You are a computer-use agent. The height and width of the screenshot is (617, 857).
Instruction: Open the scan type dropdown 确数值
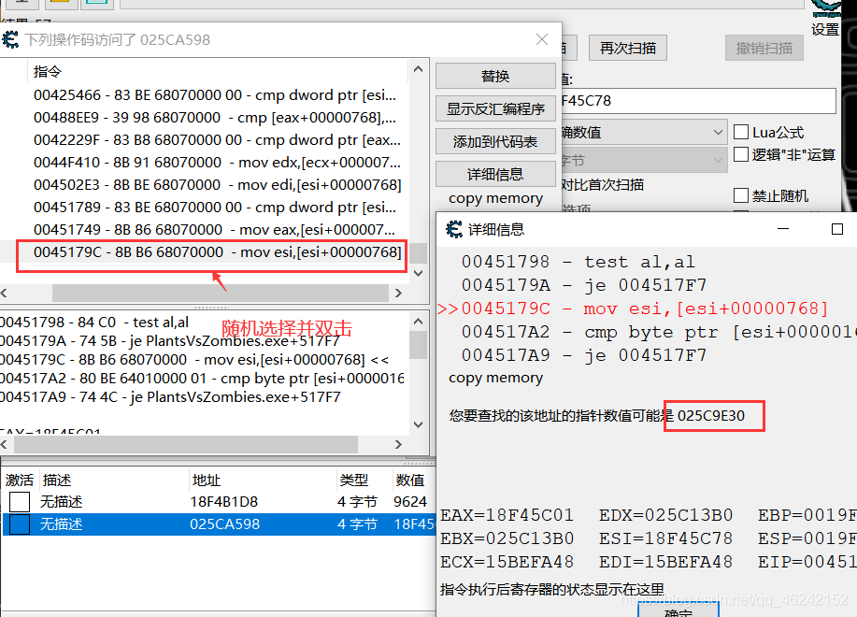pyautogui.click(x=644, y=132)
